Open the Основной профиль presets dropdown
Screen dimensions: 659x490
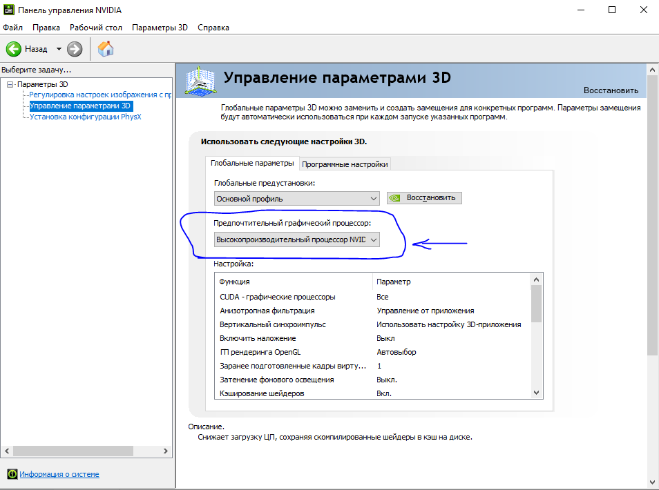(x=297, y=199)
